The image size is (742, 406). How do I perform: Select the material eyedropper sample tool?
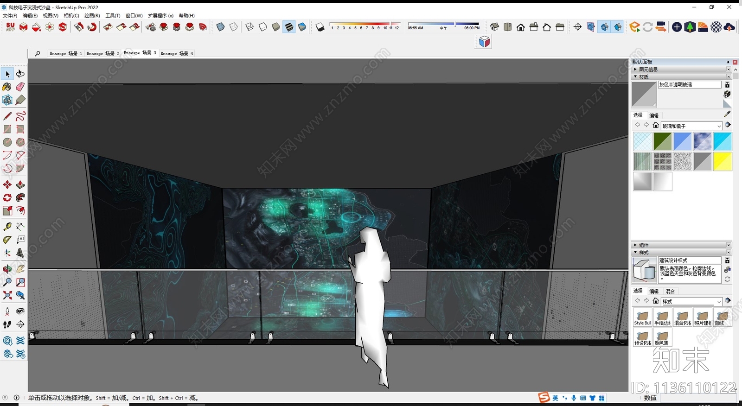point(727,114)
